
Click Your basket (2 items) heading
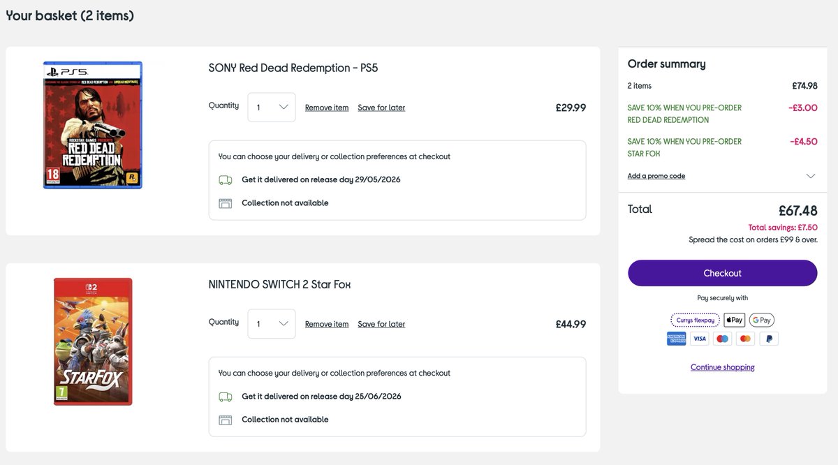[x=70, y=15]
